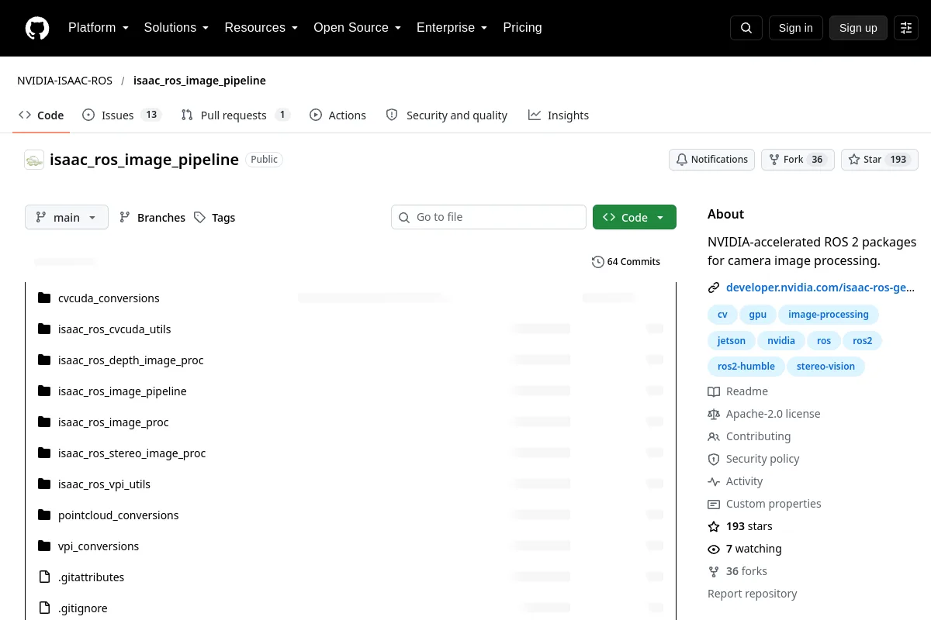Open Readme from About sidebar
The height and width of the screenshot is (620, 931).
click(x=738, y=392)
